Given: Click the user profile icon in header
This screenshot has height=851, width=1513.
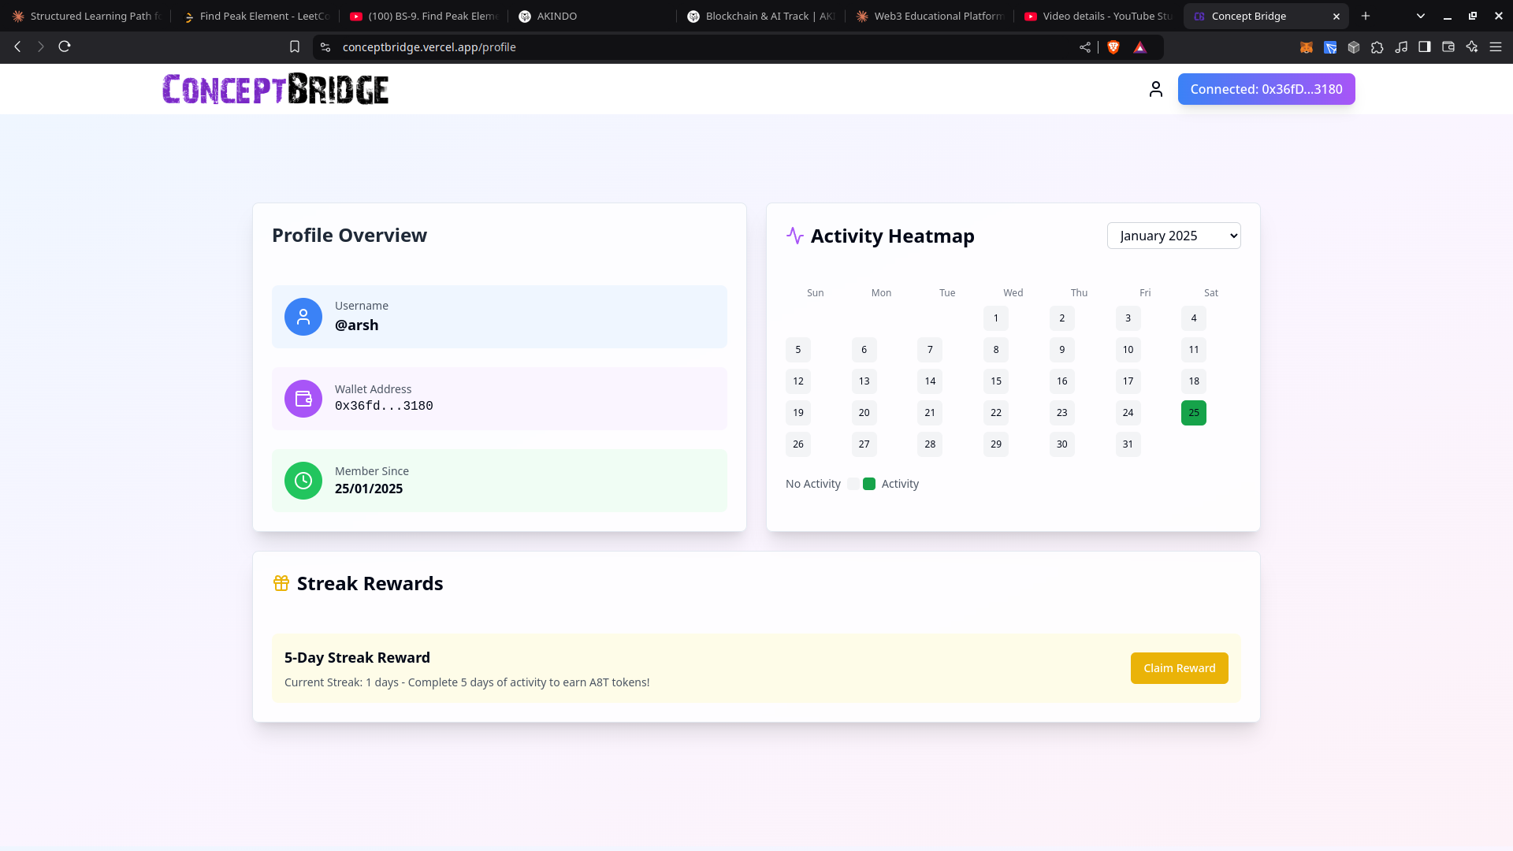Looking at the screenshot, I should [1155, 89].
